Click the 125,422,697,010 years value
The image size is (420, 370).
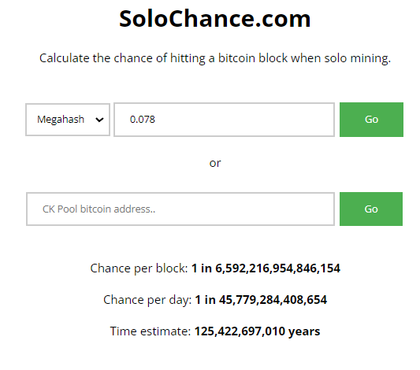(x=257, y=331)
